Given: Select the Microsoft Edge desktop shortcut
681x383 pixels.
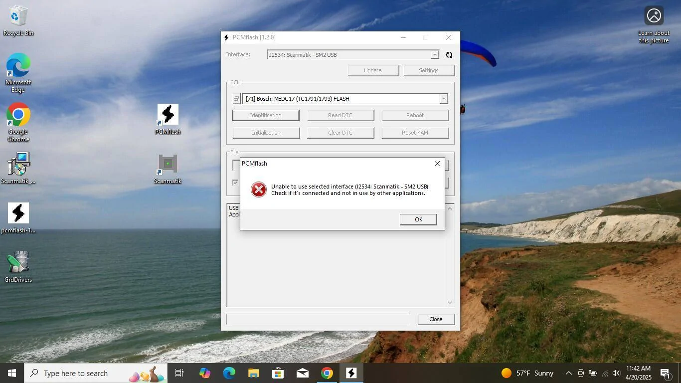Looking at the screenshot, I should click(18, 73).
